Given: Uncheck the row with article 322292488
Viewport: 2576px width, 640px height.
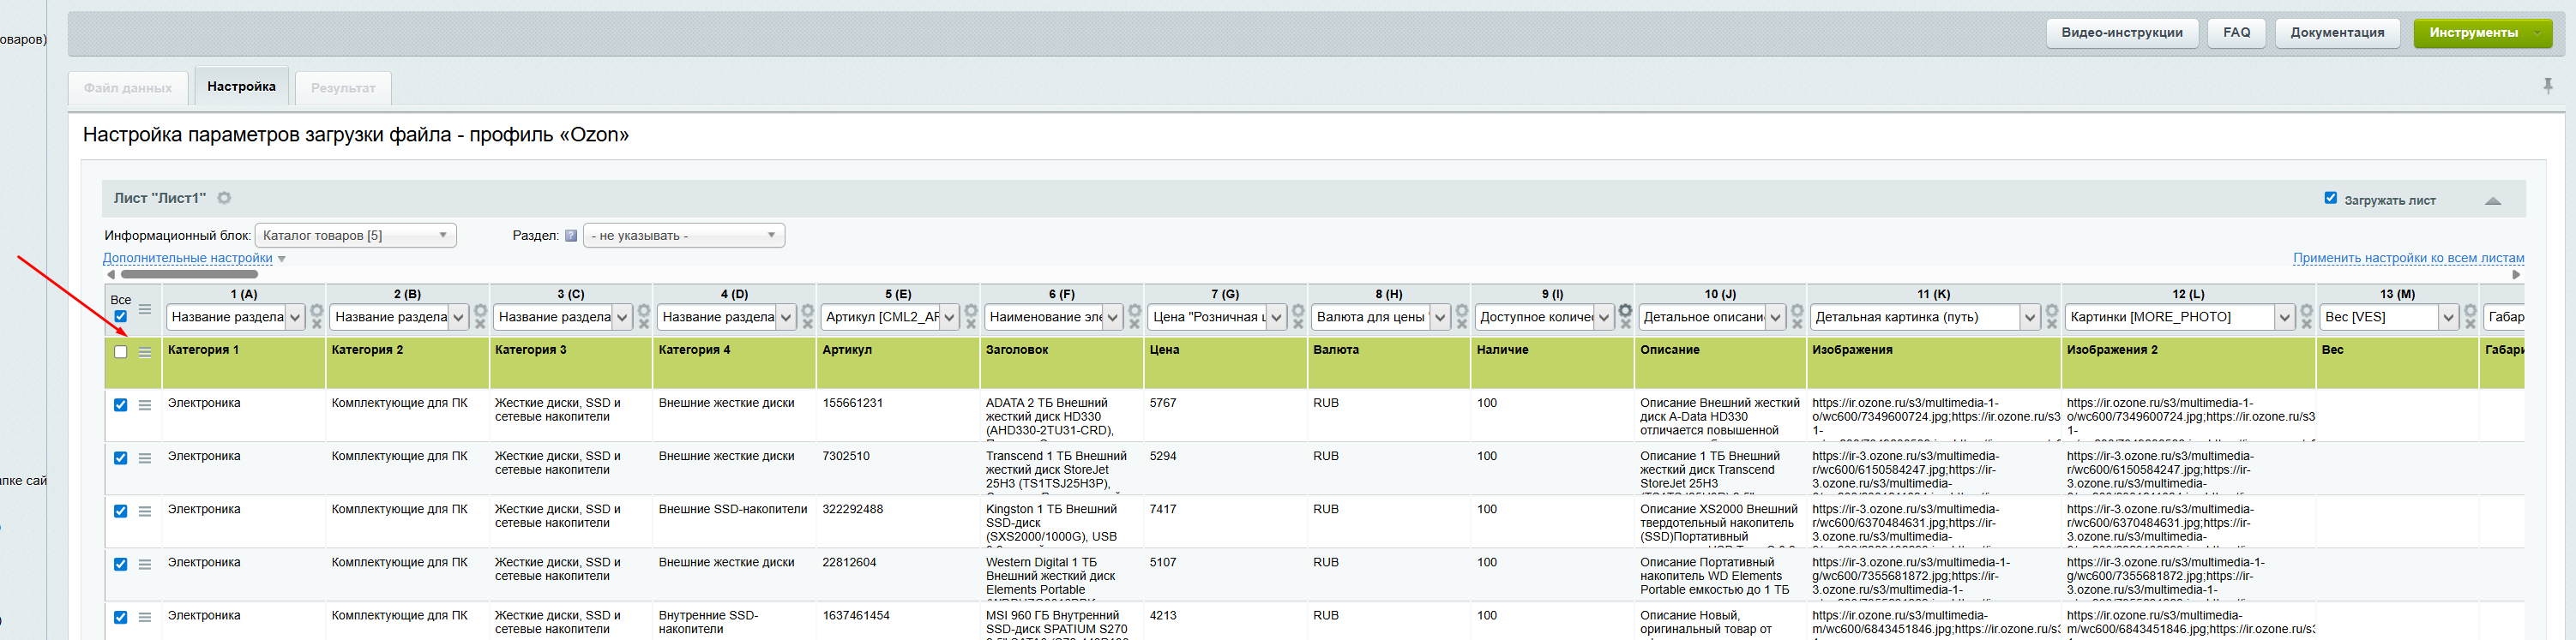Looking at the screenshot, I should tap(121, 511).
